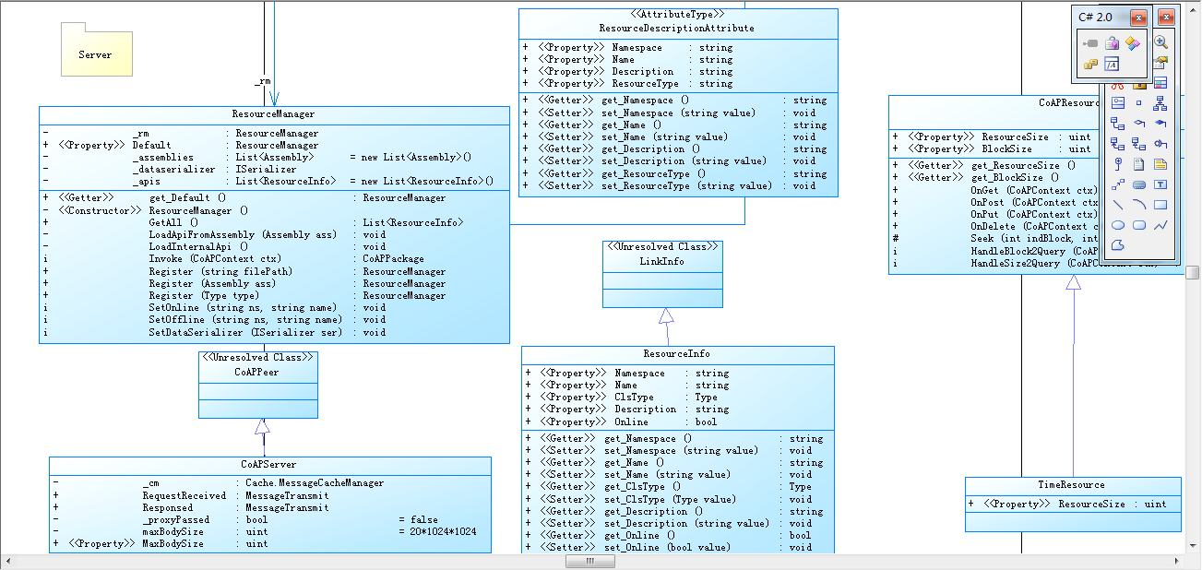Select the Title tool icon
Screen dimensions: 1202x570
click(x=1139, y=184)
